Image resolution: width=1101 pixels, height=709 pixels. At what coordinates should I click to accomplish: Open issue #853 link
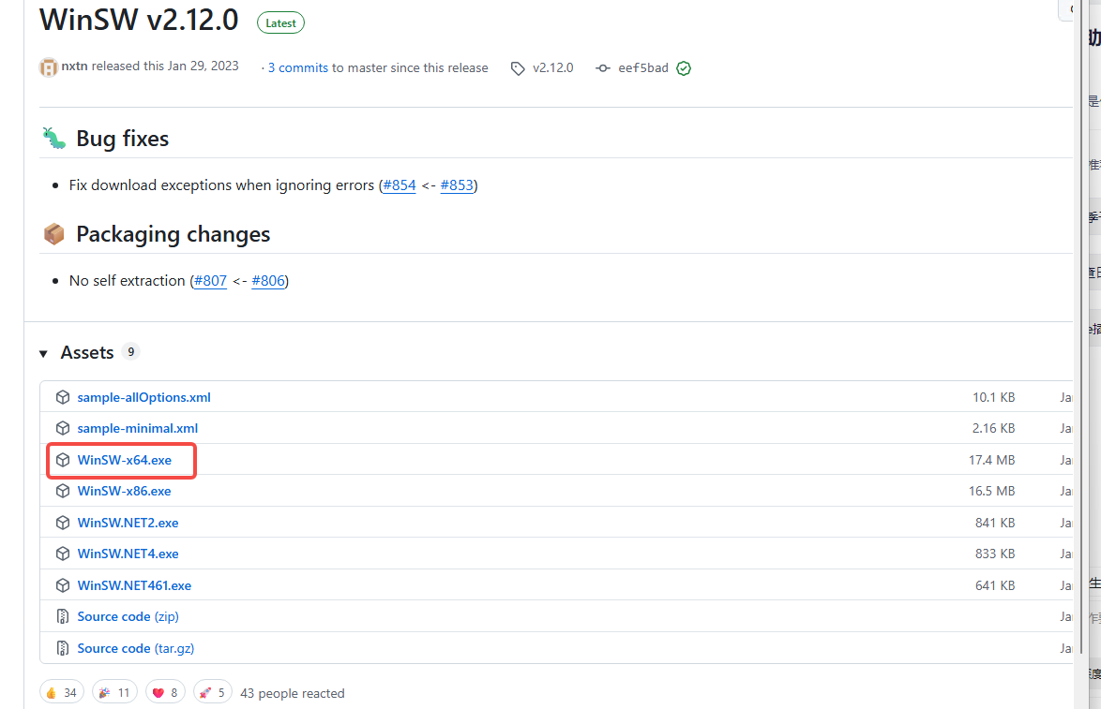[457, 185]
